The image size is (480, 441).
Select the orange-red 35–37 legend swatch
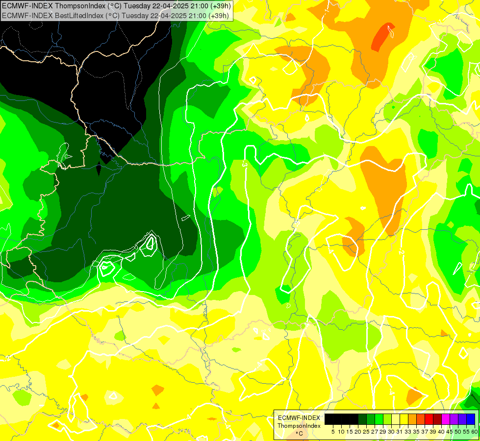(x=421, y=419)
